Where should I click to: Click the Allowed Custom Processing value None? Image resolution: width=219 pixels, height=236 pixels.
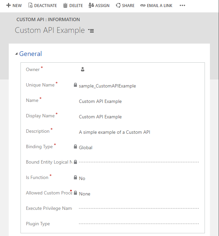point(85,194)
